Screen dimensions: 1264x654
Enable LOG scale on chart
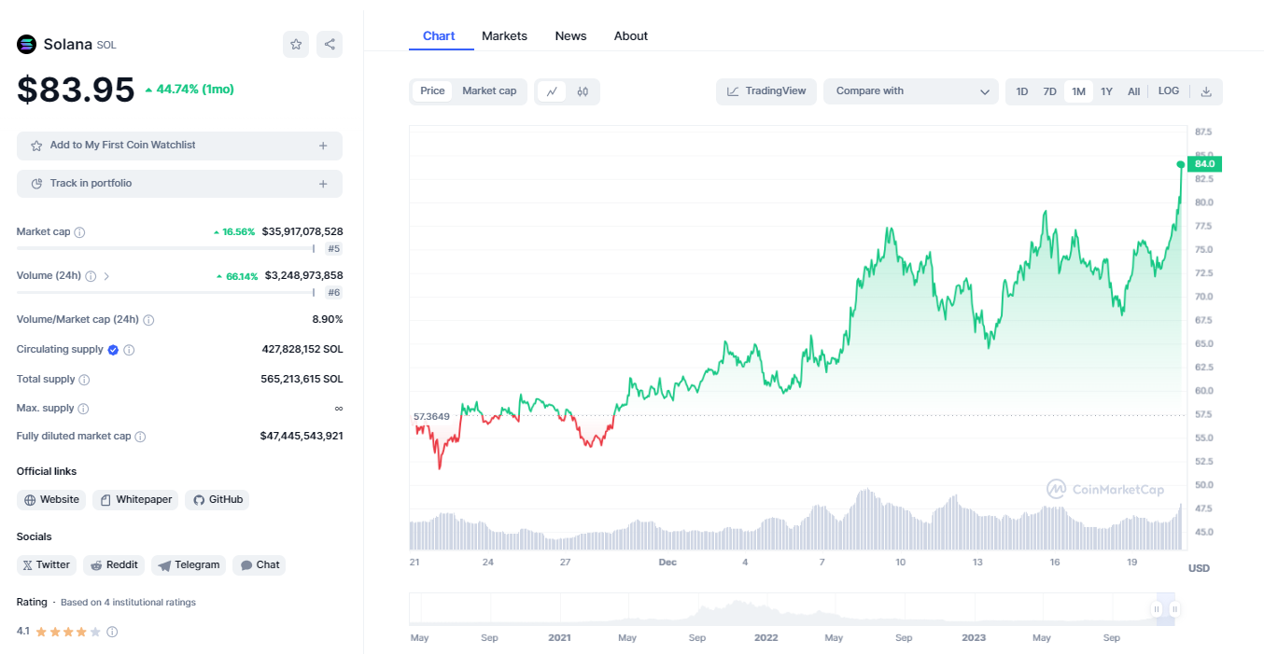tap(1169, 91)
